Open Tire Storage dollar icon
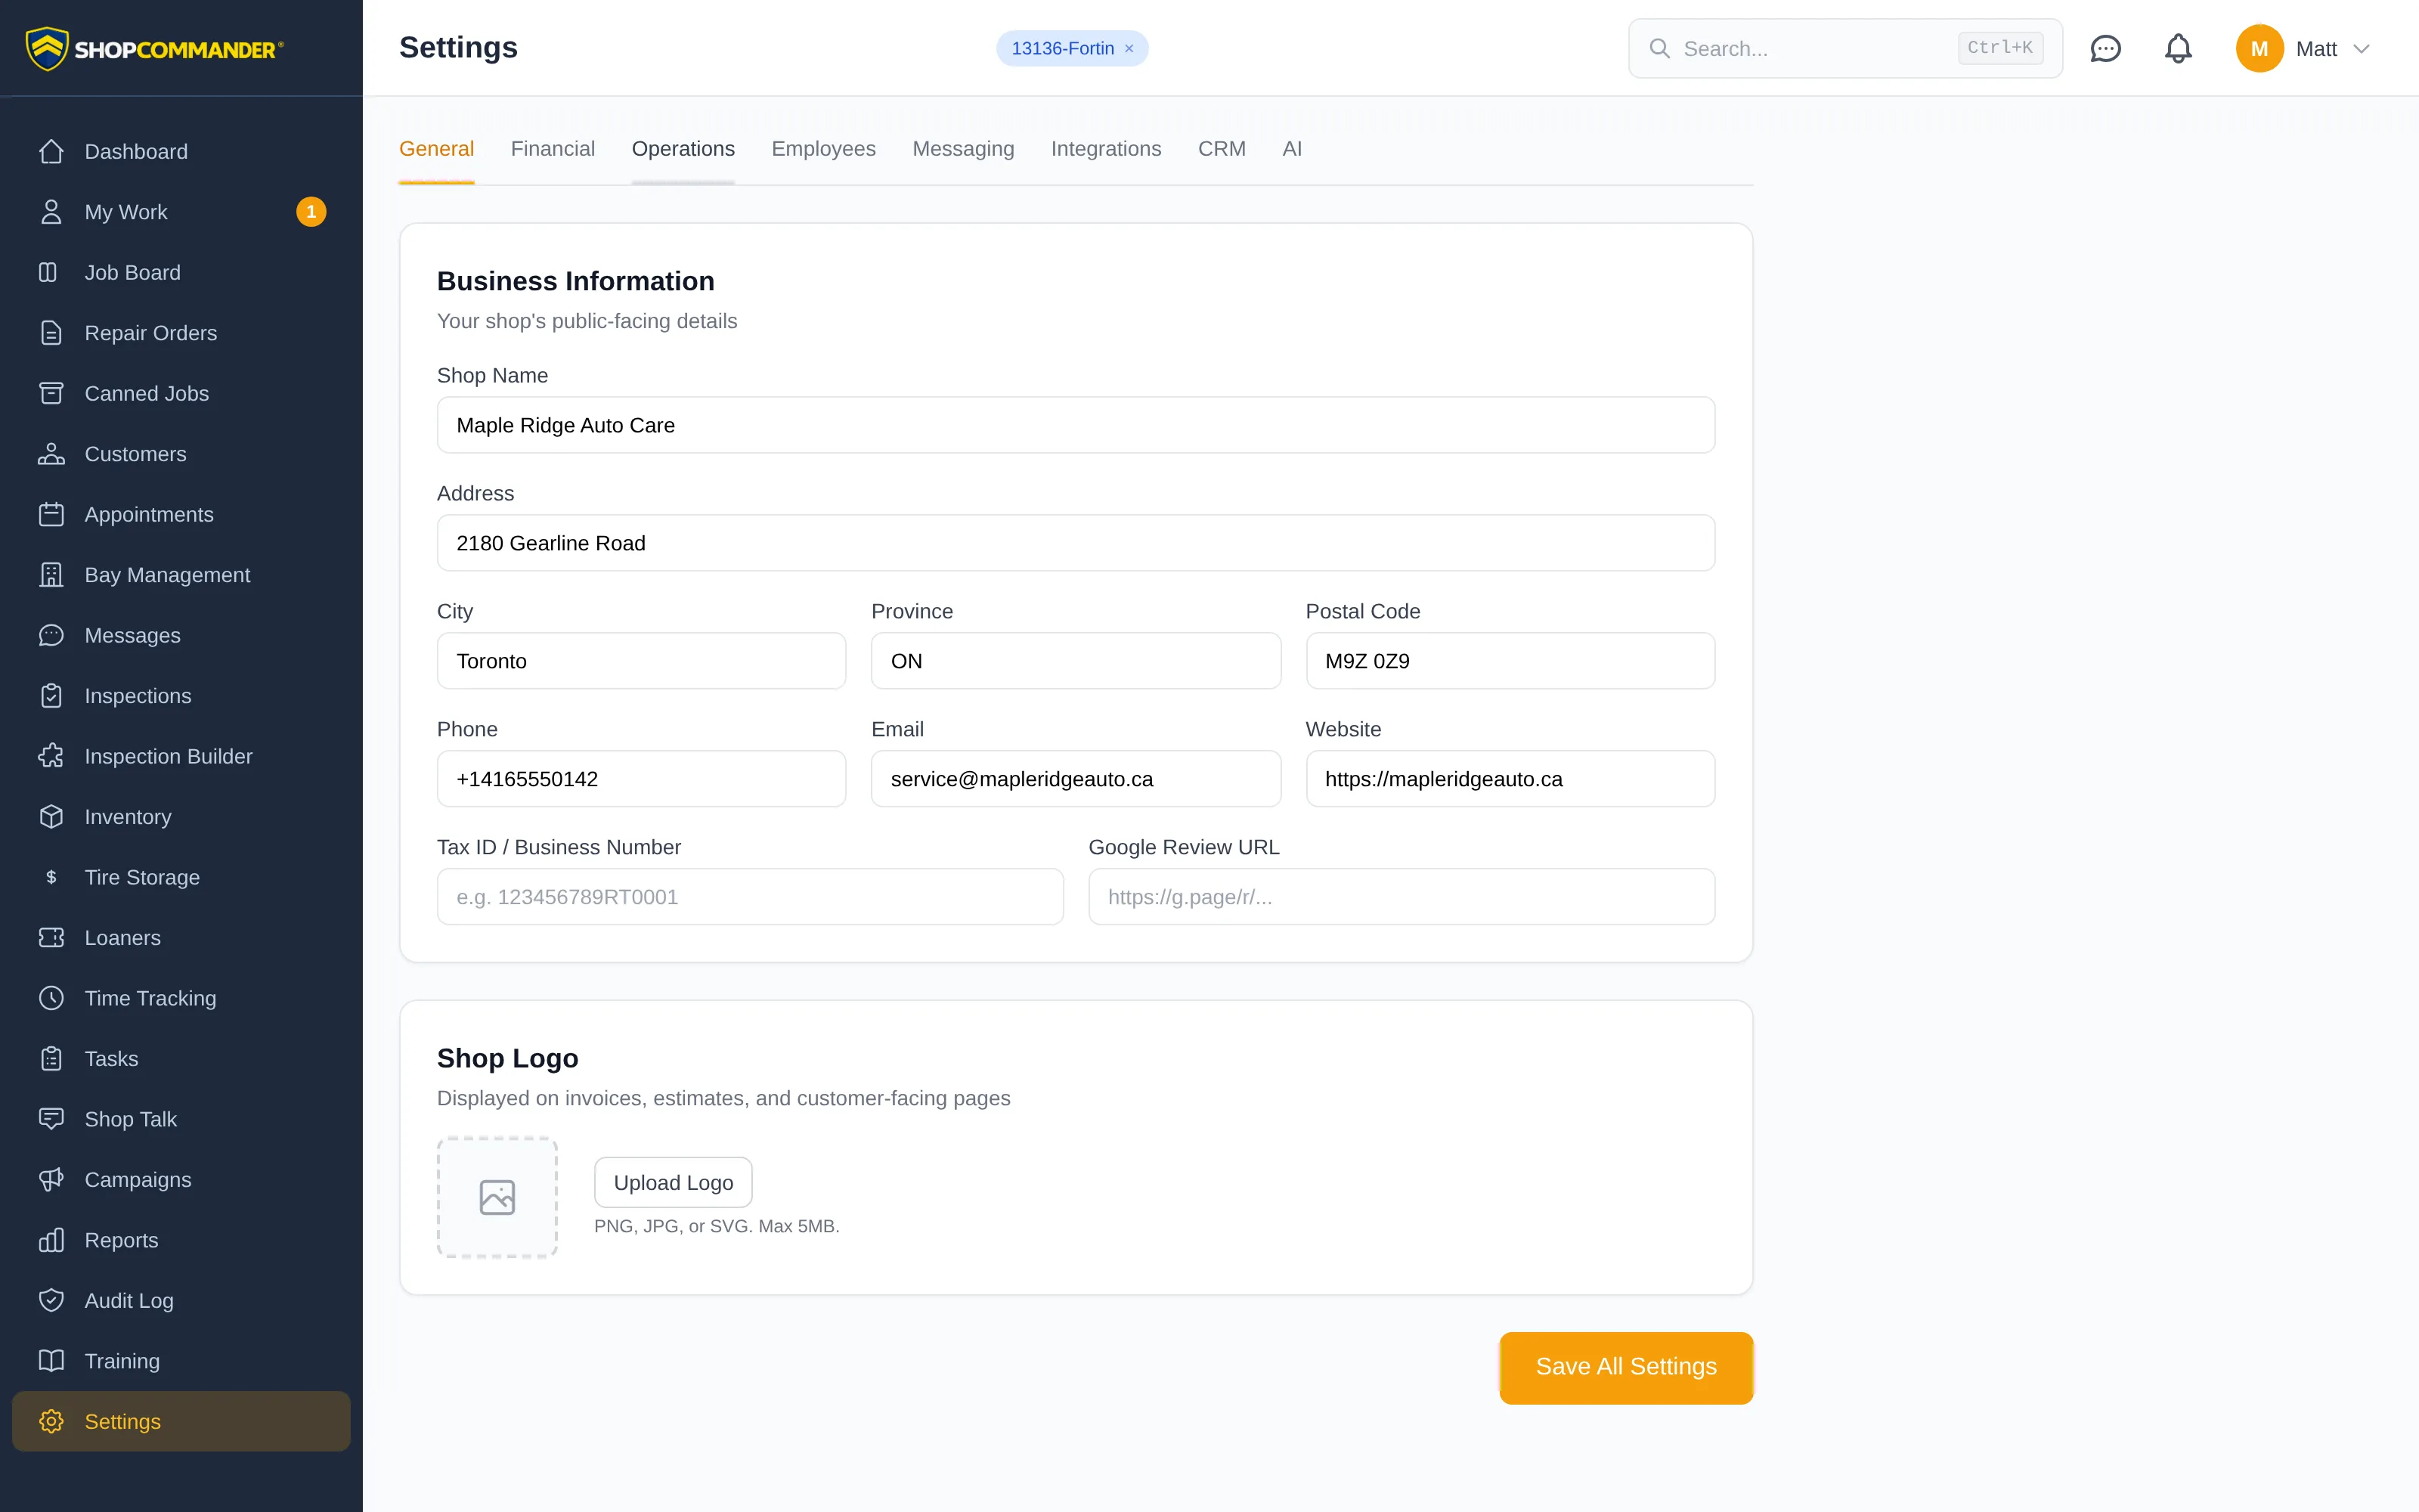 pyautogui.click(x=51, y=878)
